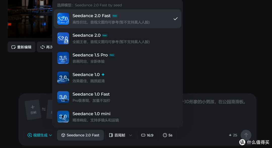Switch to Seedance 1.5 Pro model

coord(117,58)
